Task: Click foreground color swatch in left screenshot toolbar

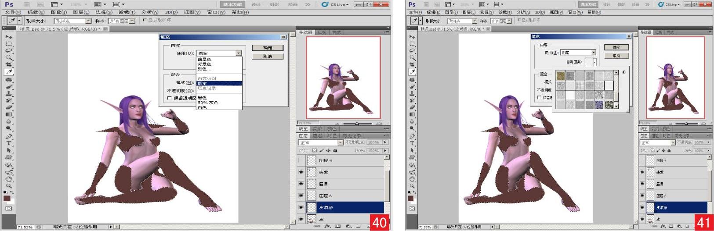Action: 7,199
